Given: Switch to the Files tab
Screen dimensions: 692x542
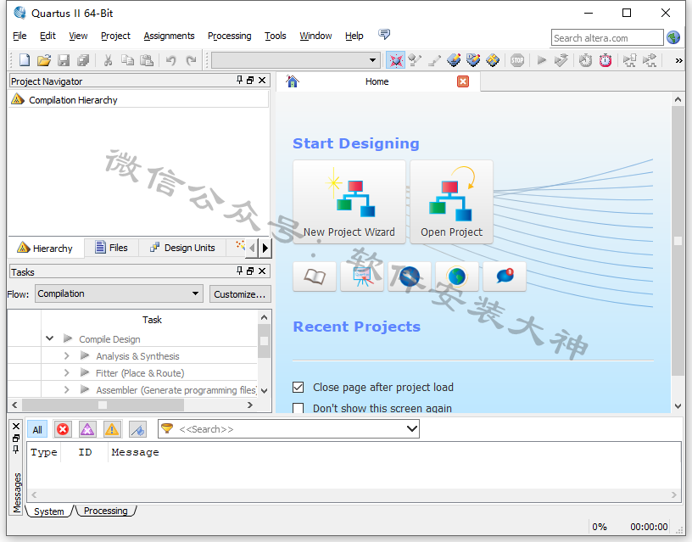Looking at the screenshot, I should 112,248.
